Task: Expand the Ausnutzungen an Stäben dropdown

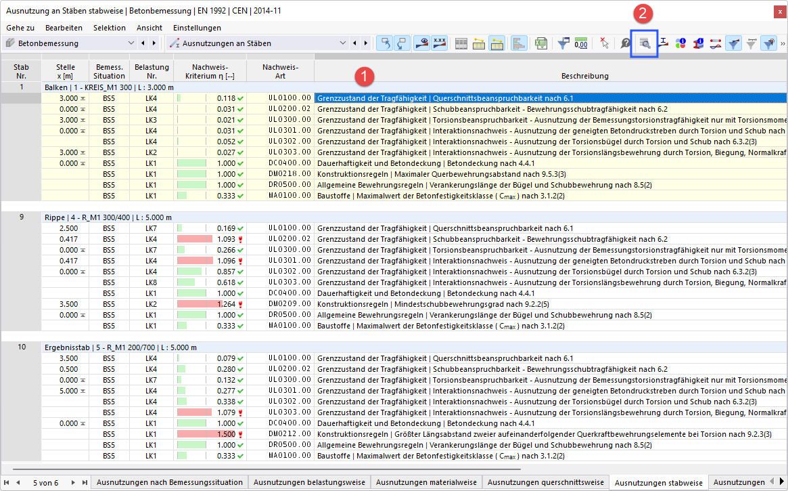Action: [x=343, y=43]
